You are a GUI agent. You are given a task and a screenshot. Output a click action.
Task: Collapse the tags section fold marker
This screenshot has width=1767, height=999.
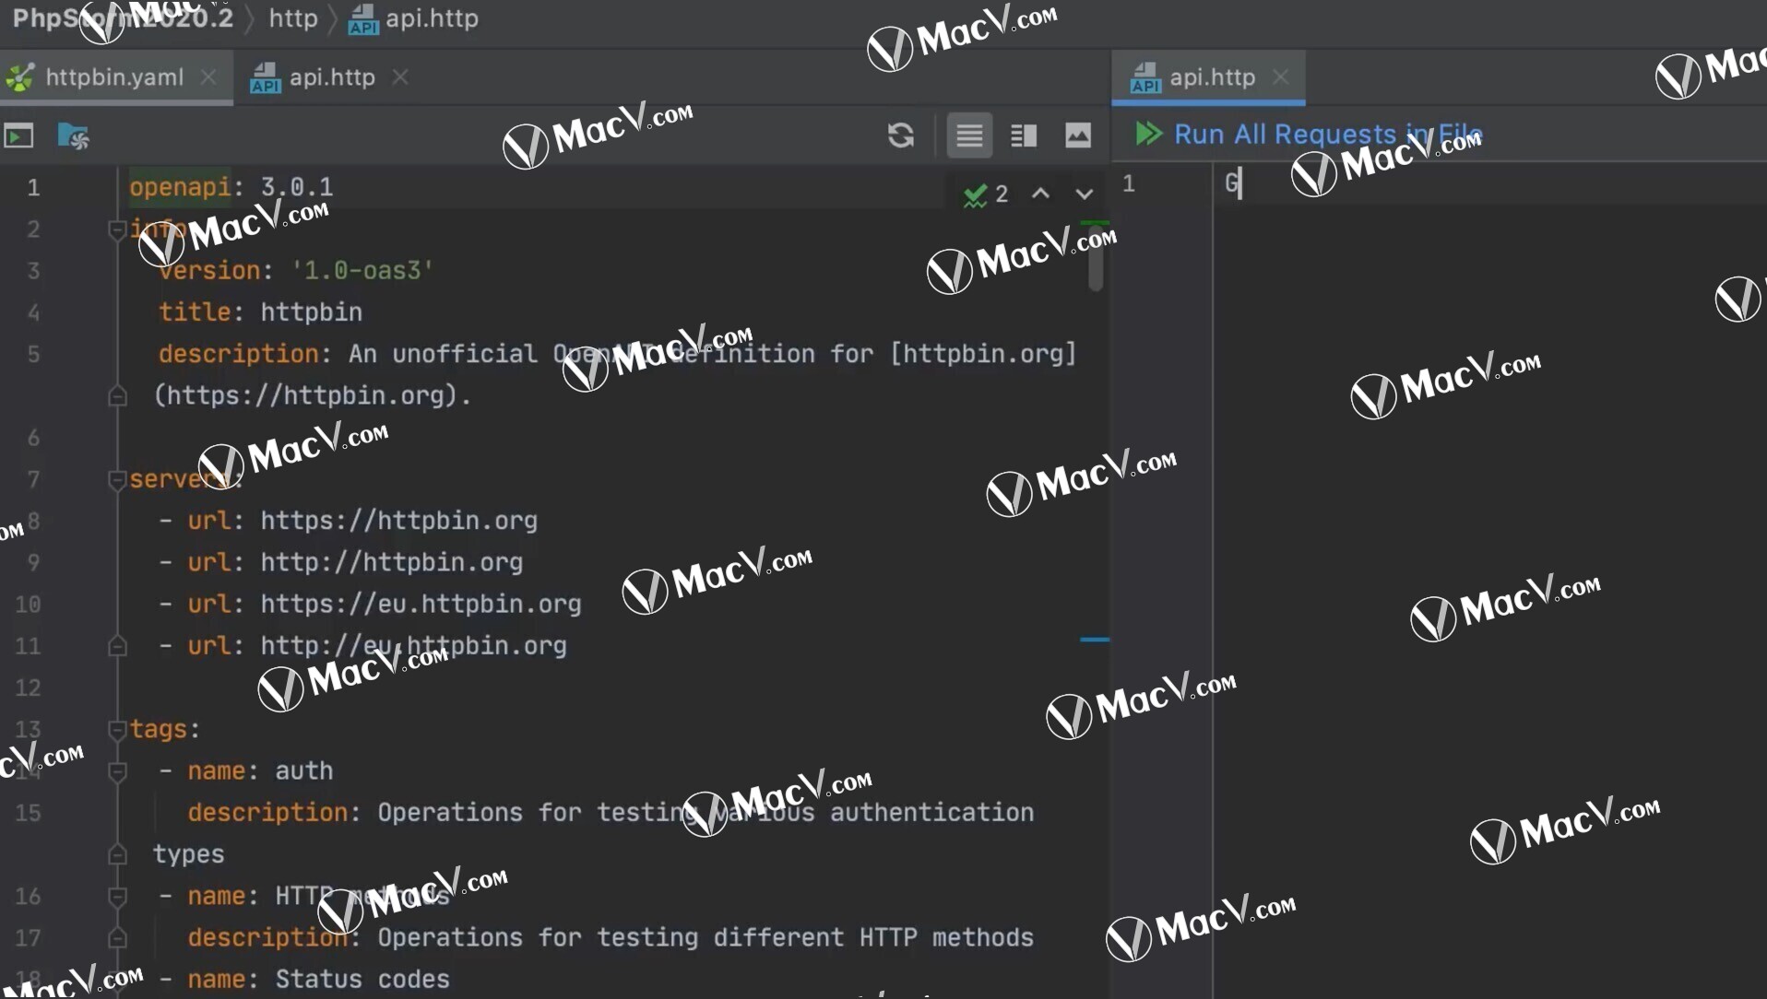click(x=117, y=730)
